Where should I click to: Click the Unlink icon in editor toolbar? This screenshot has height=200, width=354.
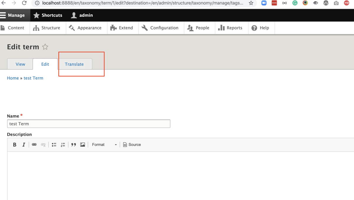tap(43, 145)
